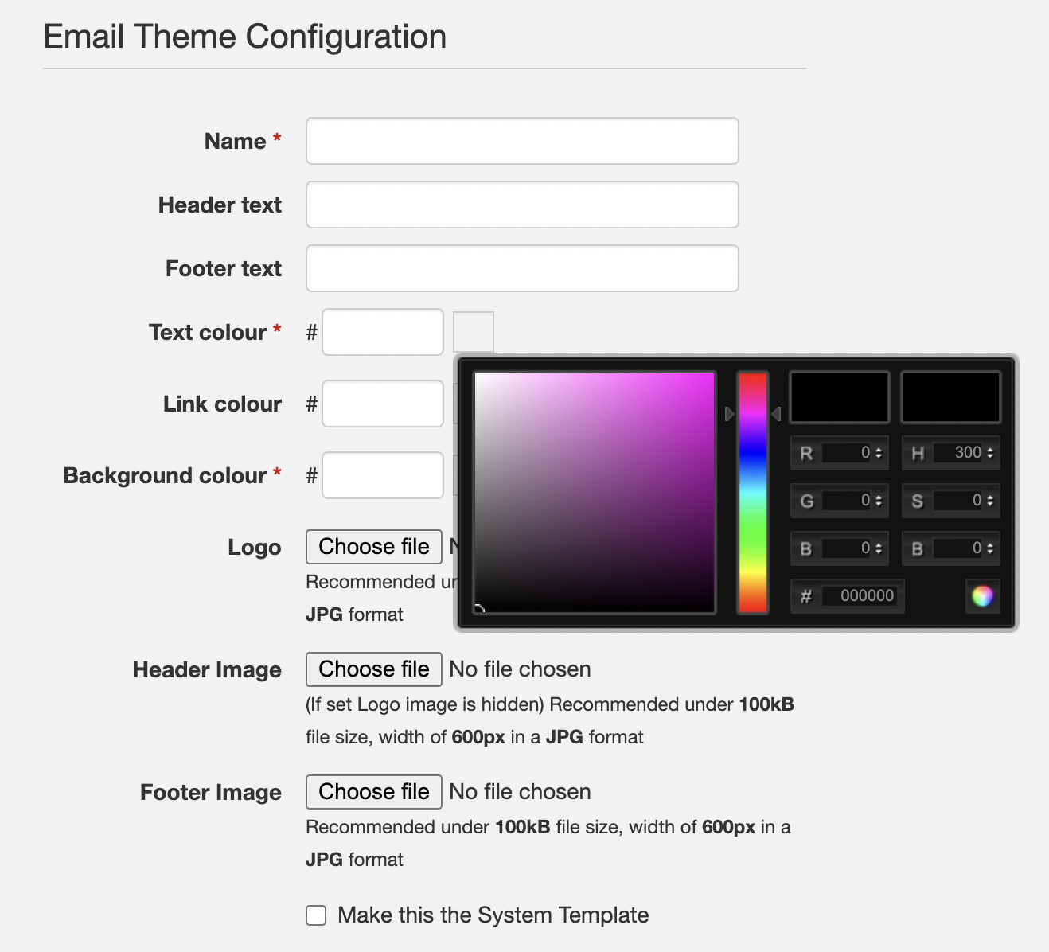Screen dimensions: 1049x952
Task: Click the 'Background colour' label
Action: point(165,475)
